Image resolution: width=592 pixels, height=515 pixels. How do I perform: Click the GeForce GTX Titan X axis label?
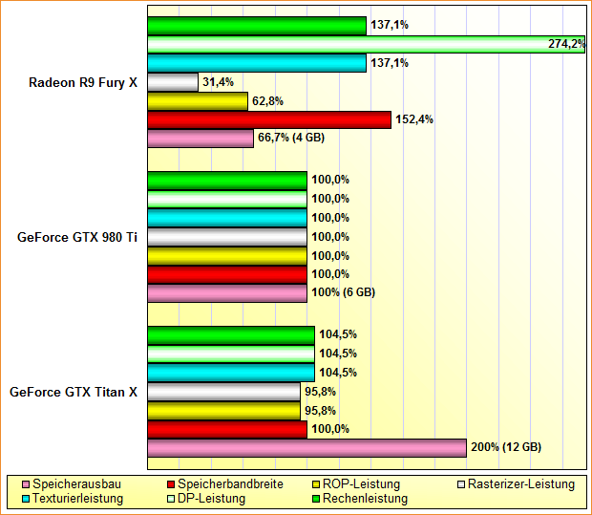click(x=74, y=392)
